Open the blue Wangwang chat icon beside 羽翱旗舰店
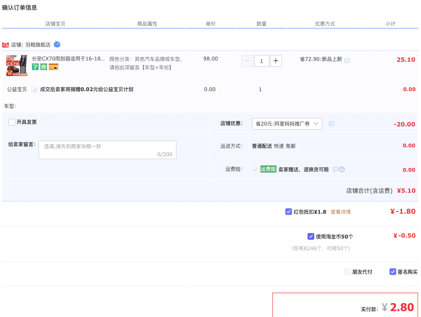421x317 pixels. click(57, 44)
